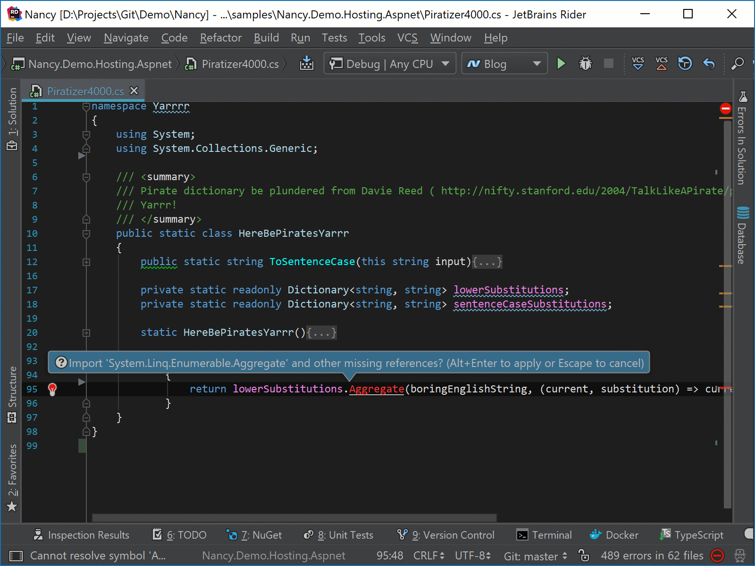
Task: Click the CRLF line separator selector
Action: (429, 556)
